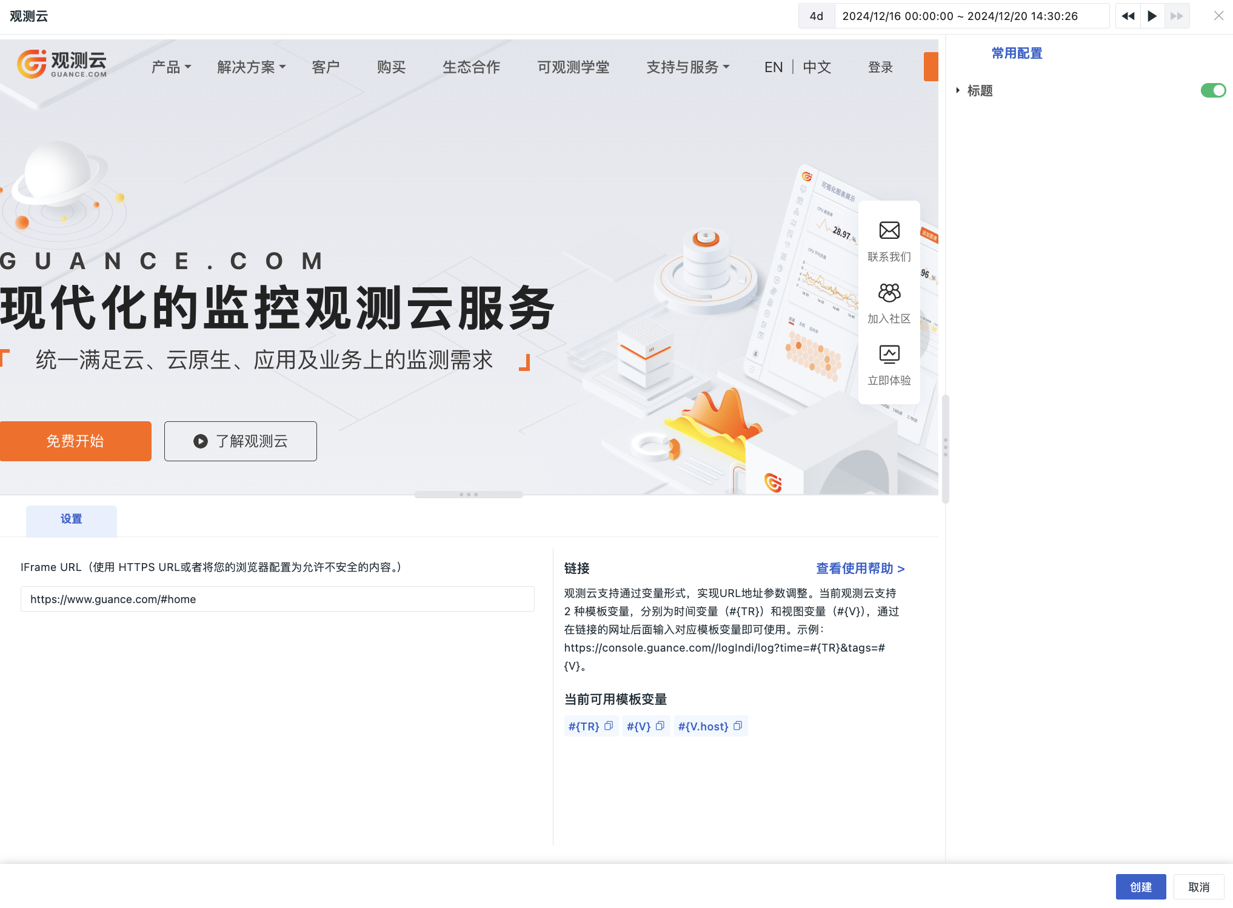Screen dimensions: 1233x908
Task: Click the 观测云 logo in the iframe
Action: coord(62,64)
